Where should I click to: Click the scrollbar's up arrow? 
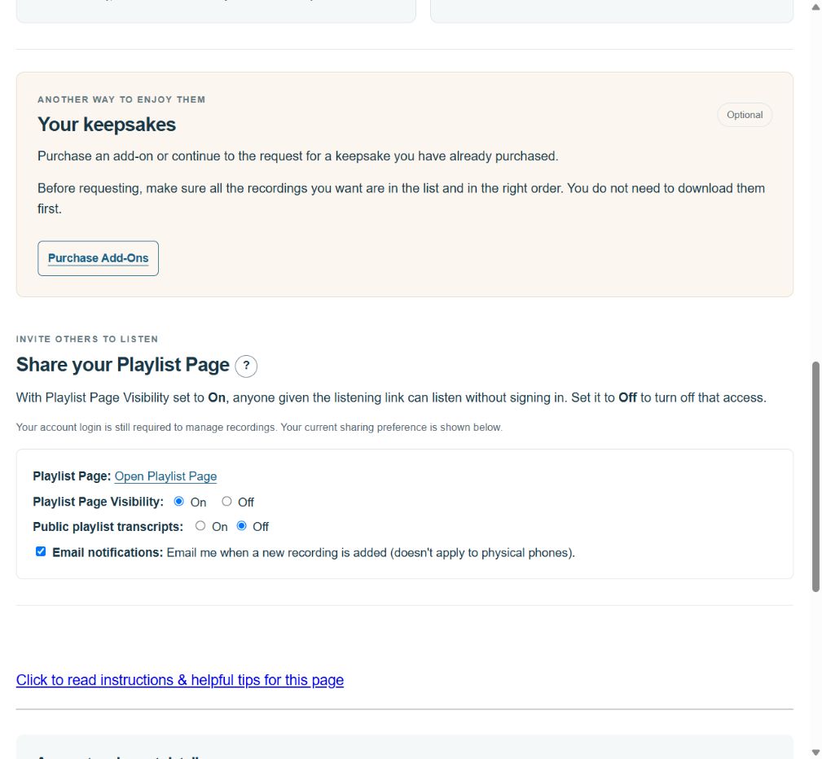pos(815,7)
